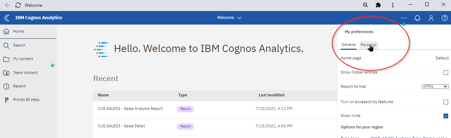Open the browser three-dot menu
This screenshot has height=138, width=451.
tap(393, 5)
